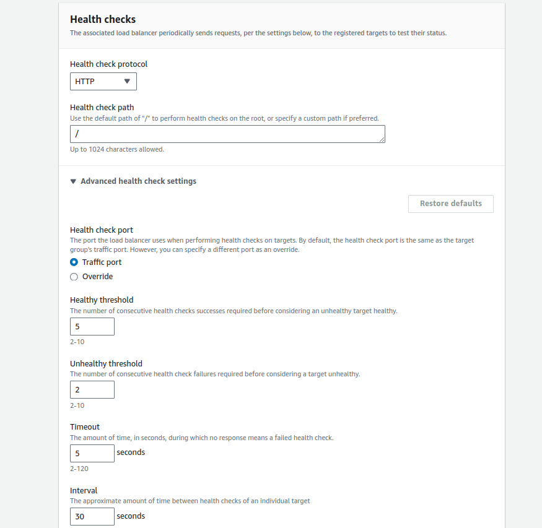
Task: Click the Unhealthy threshold label
Action: pyautogui.click(x=106, y=363)
